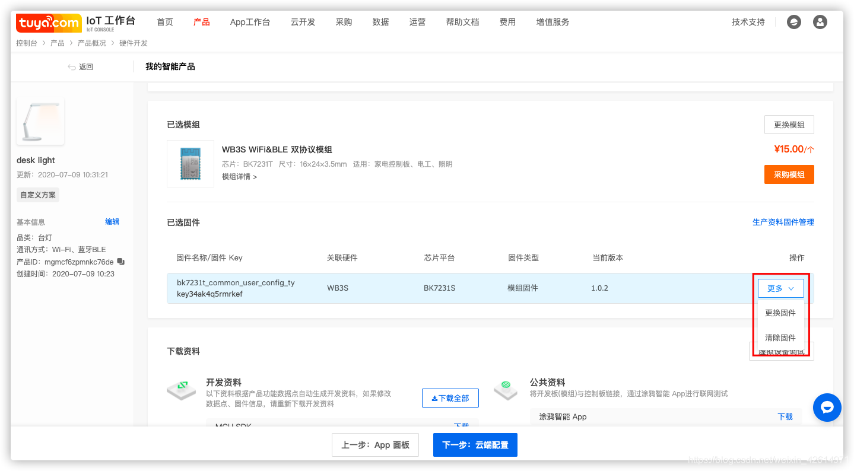Copy the product ID with copy icon

120,262
